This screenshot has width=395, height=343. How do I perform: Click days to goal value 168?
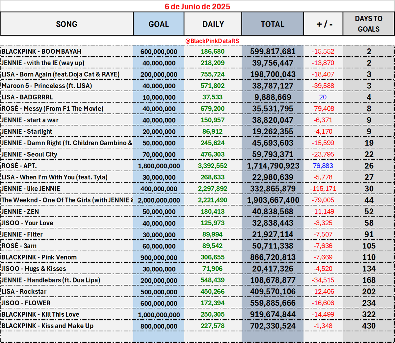[x=369, y=280]
